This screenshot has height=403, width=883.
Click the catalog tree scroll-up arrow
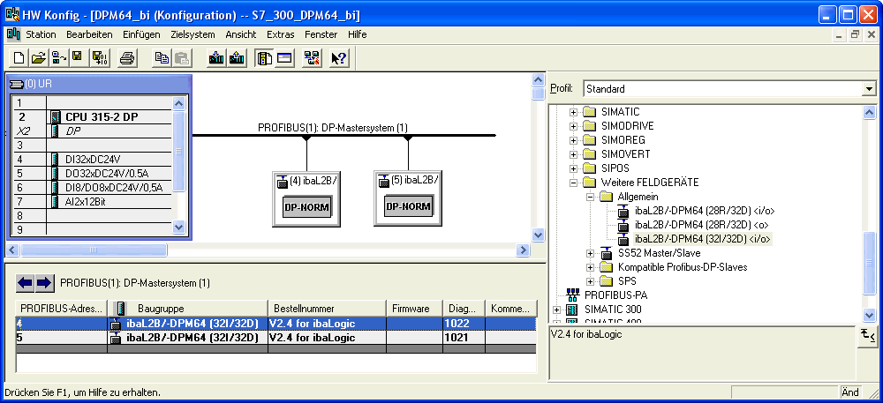click(870, 112)
